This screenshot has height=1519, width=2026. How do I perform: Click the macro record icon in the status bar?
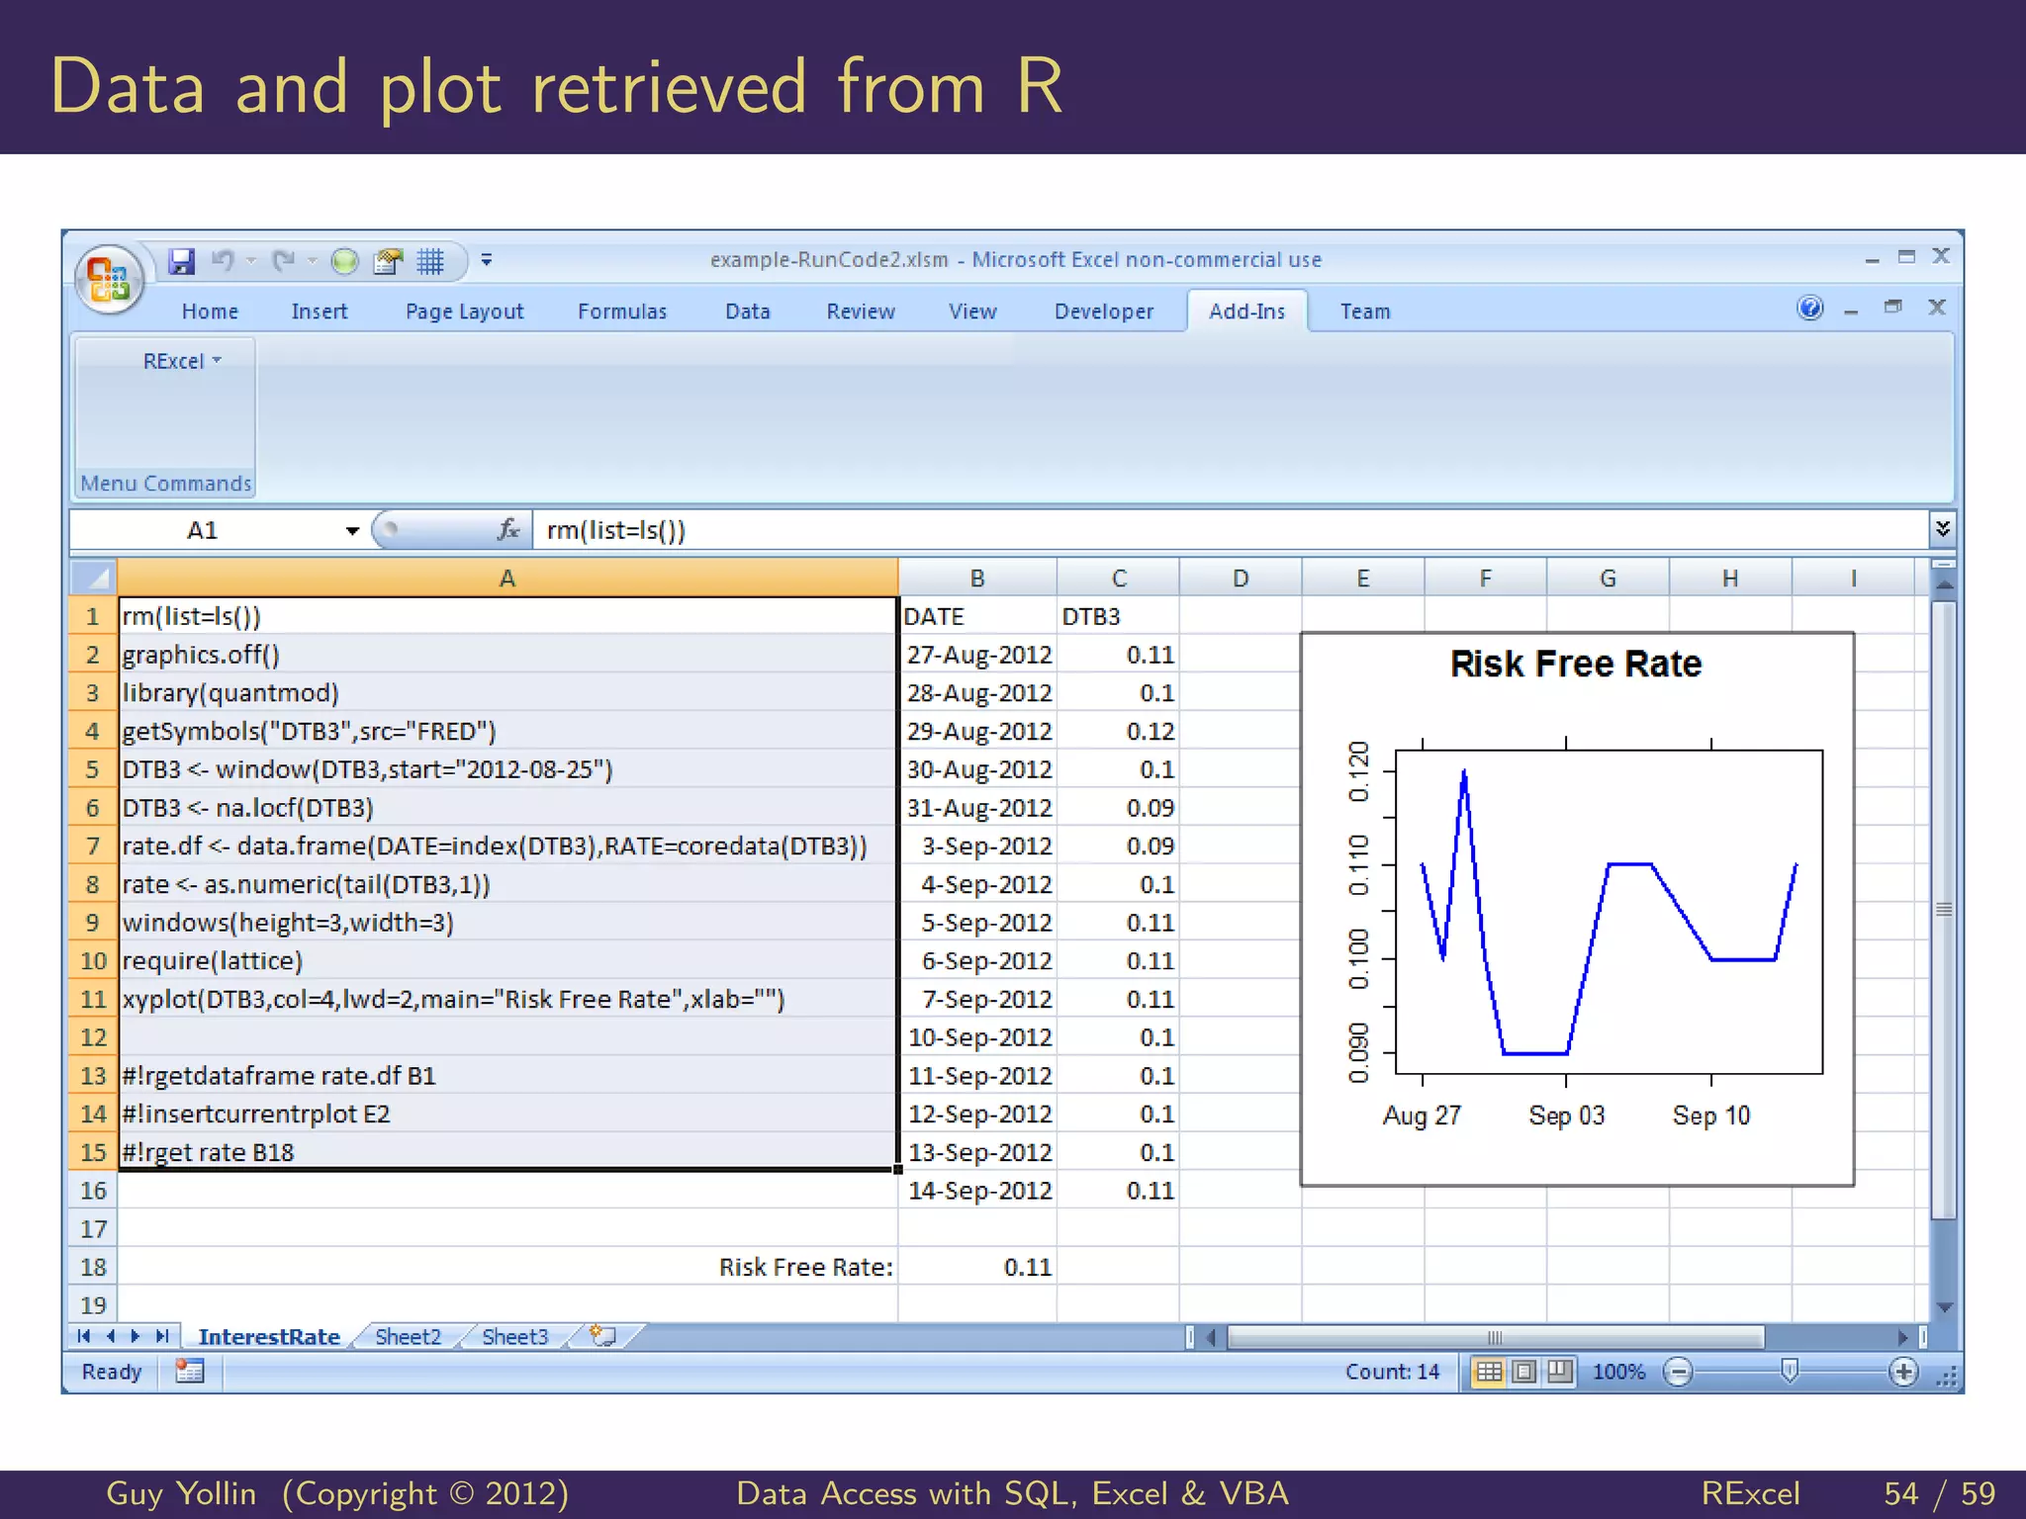[x=189, y=1371]
